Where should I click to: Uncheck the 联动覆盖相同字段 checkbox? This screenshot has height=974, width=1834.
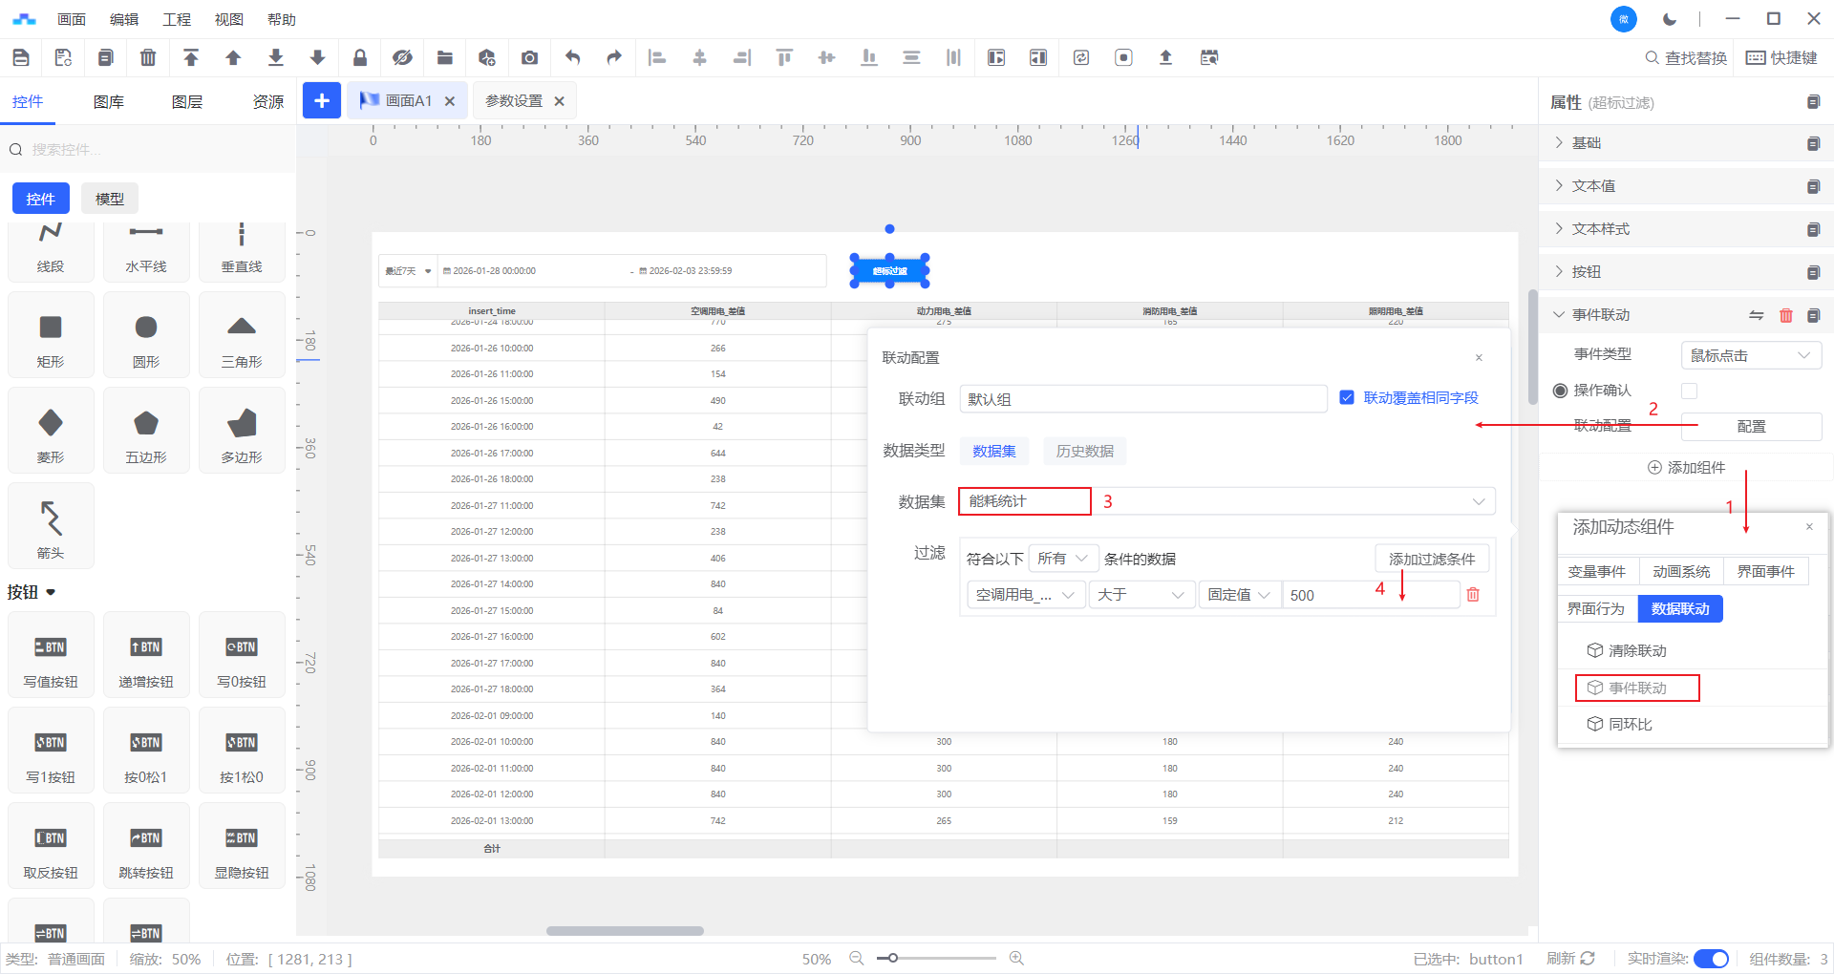1347,398
